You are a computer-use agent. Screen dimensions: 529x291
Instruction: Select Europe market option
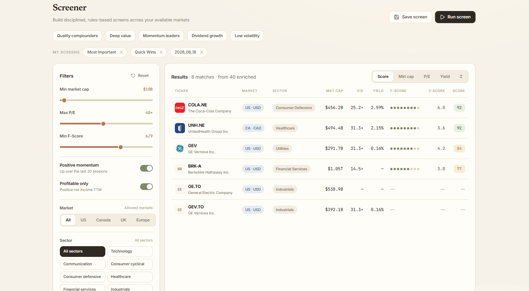(143, 220)
